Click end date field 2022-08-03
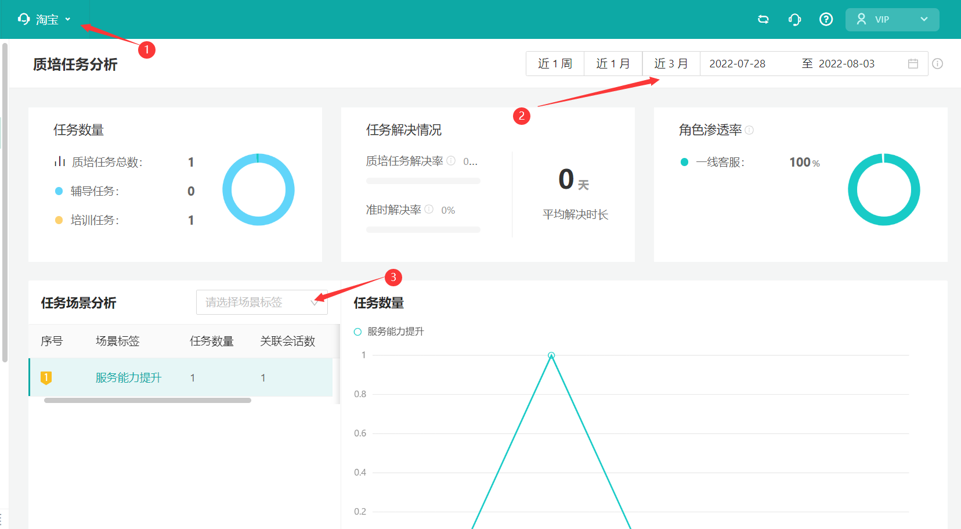The height and width of the screenshot is (529, 961). 846,64
